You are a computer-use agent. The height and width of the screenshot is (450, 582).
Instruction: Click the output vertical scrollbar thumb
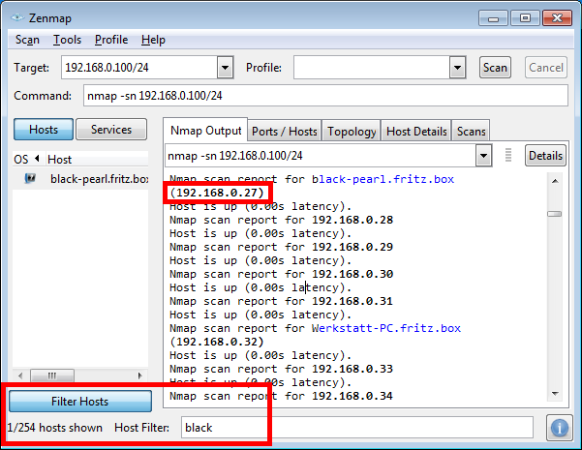[x=555, y=214]
